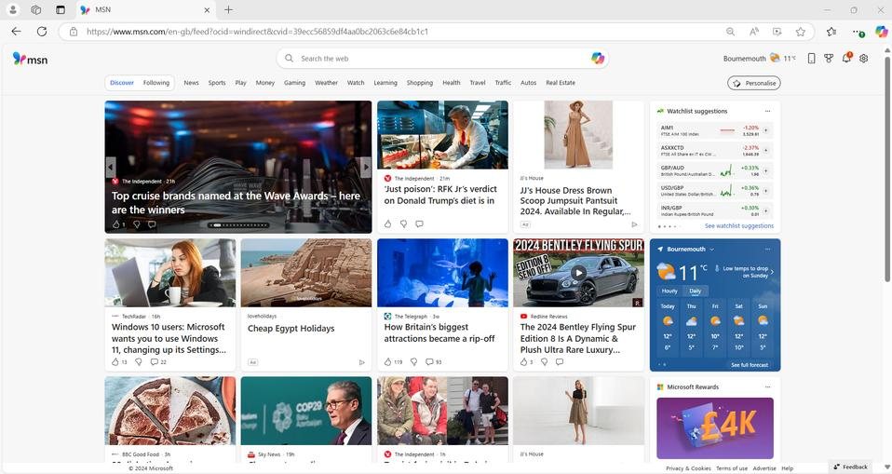
Task: Open Microsoft Rewards card more options
Action: coord(767,387)
